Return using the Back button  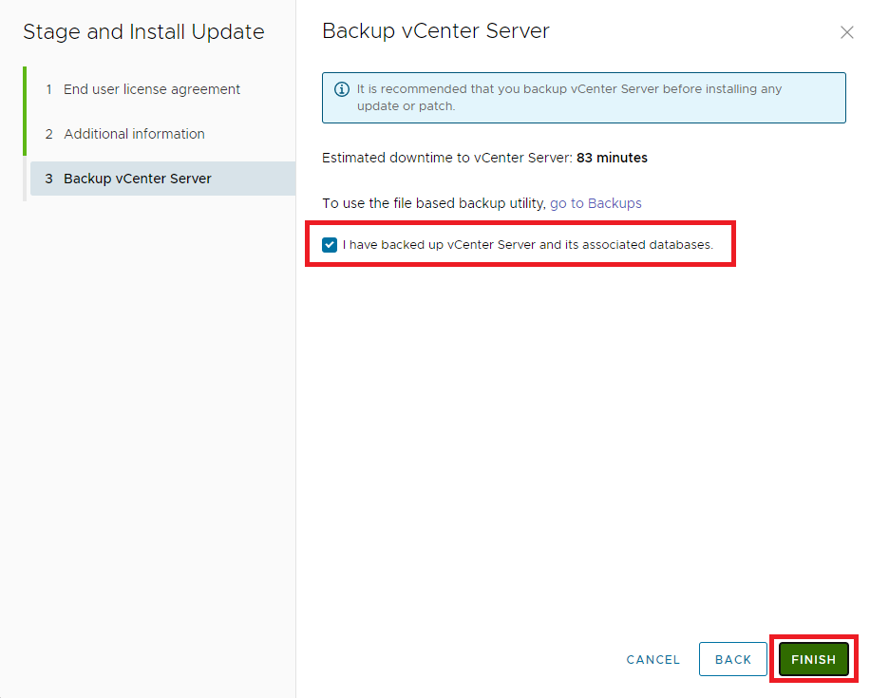(732, 659)
